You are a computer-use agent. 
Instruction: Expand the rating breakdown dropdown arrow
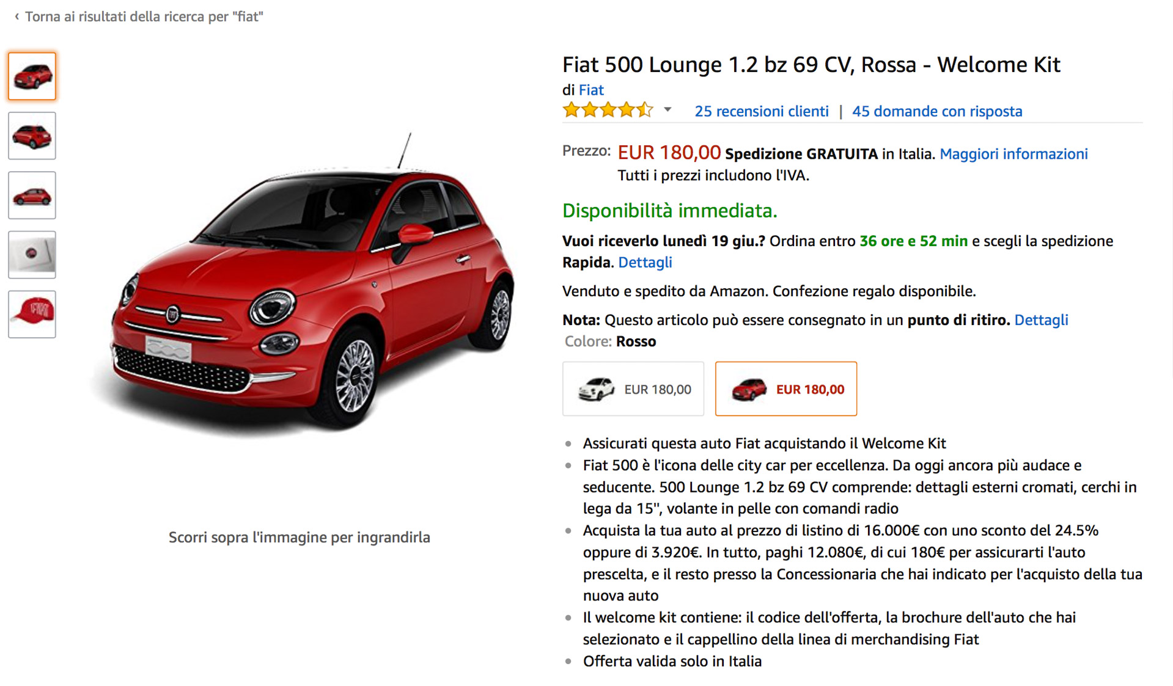[x=667, y=110]
